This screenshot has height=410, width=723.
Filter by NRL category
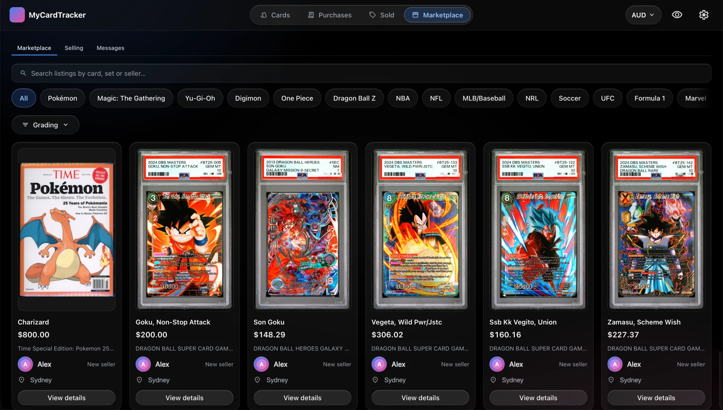(x=532, y=98)
